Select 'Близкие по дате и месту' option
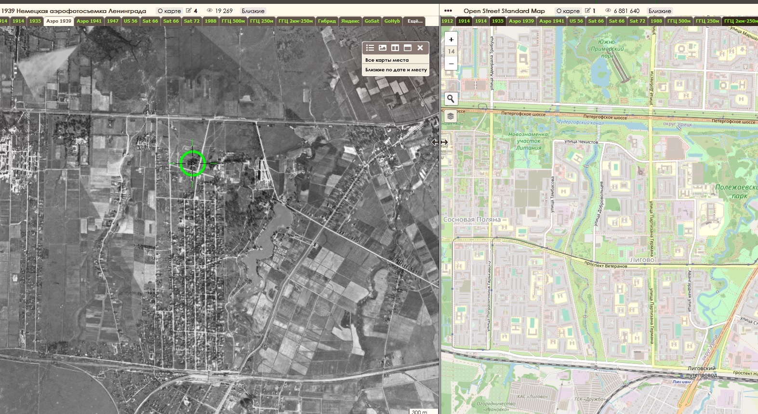Viewport: 758px width, 414px height. click(396, 70)
